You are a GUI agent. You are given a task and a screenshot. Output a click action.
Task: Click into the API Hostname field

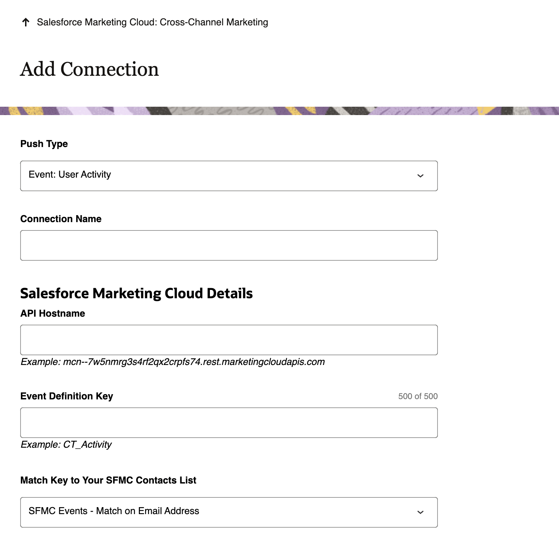(x=229, y=340)
